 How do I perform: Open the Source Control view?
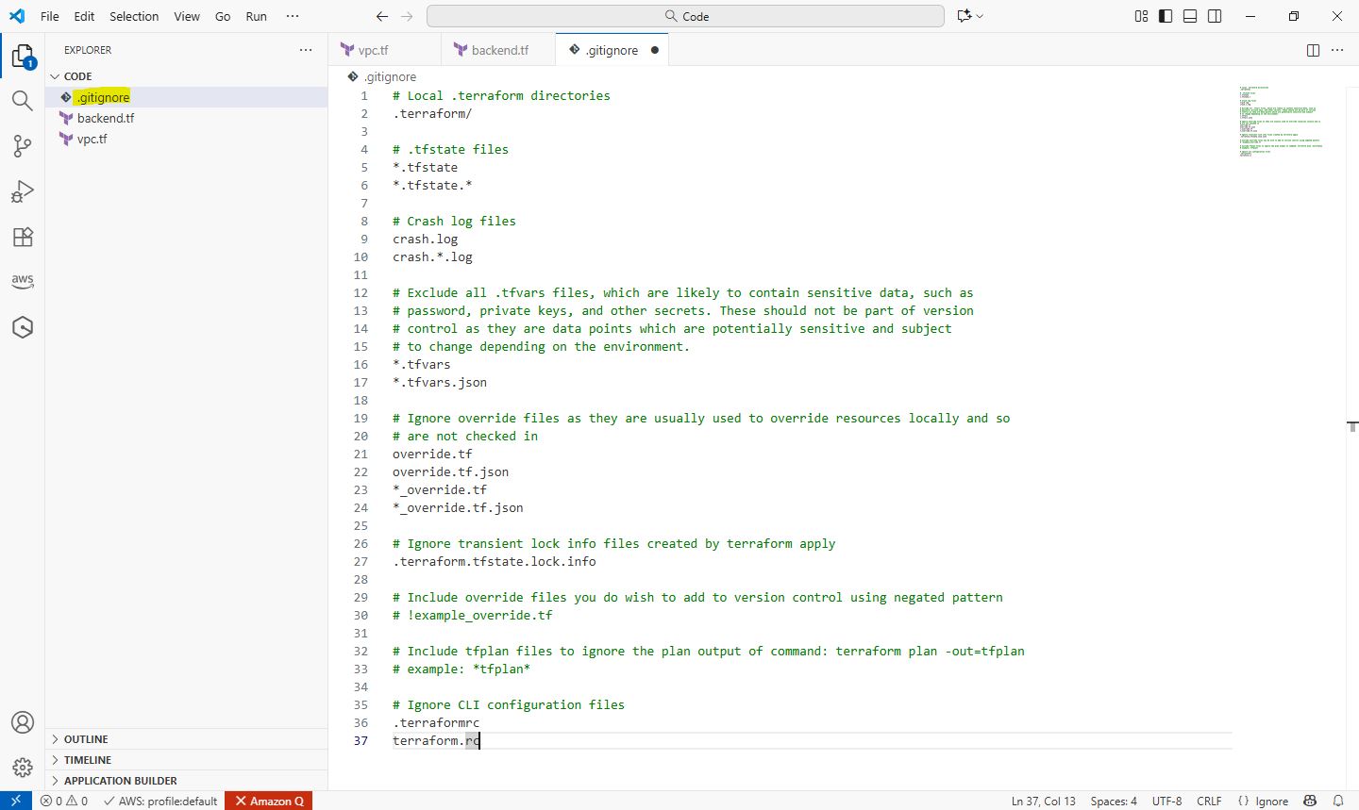click(23, 145)
